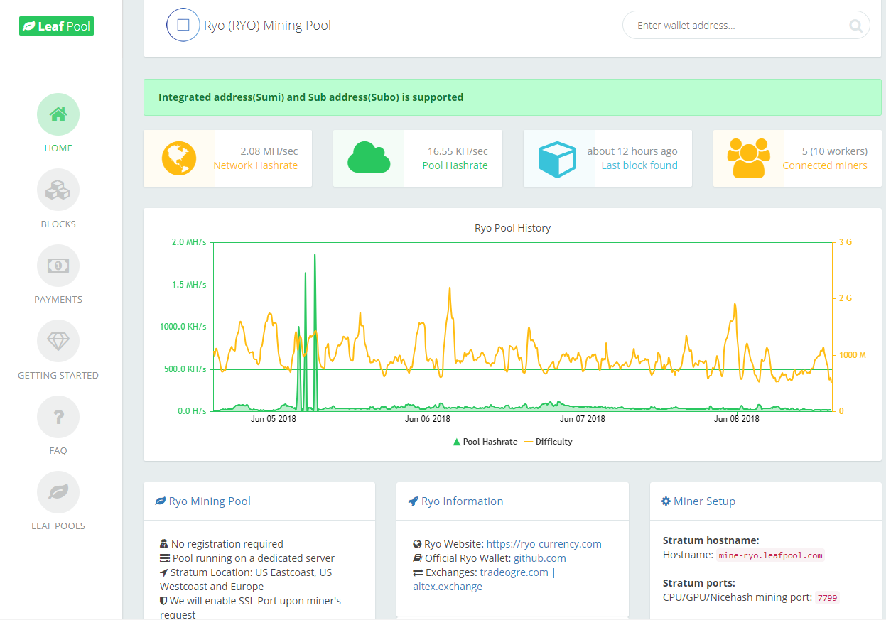The width and height of the screenshot is (886, 620).
Task: Click the blue cube block icon
Action: point(557,159)
